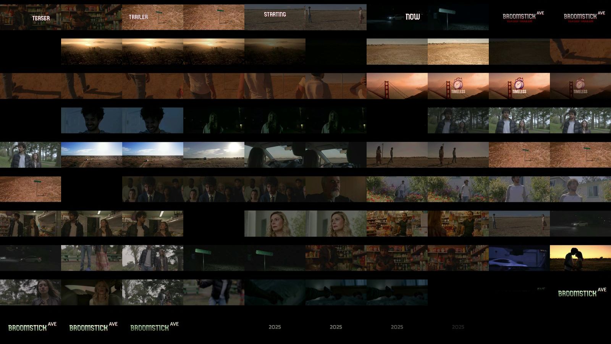The height and width of the screenshot is (344, 611).
Task: Click the shopkeeper behind counter, unobstructed view
Action: 397,224
